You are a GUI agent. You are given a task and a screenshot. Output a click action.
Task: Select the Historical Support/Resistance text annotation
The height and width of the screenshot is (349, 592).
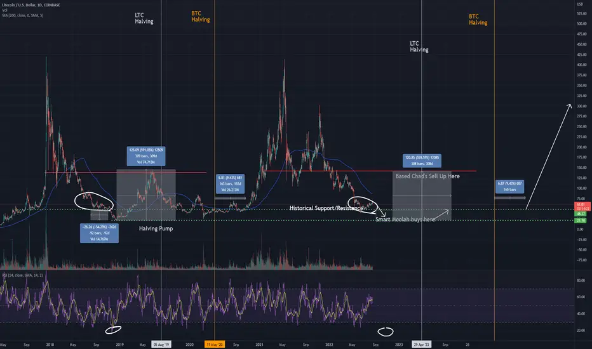(326, 208)
